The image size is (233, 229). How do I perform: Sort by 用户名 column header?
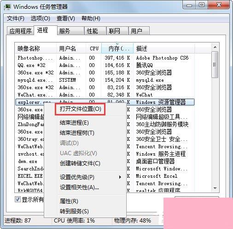point(71,48)
